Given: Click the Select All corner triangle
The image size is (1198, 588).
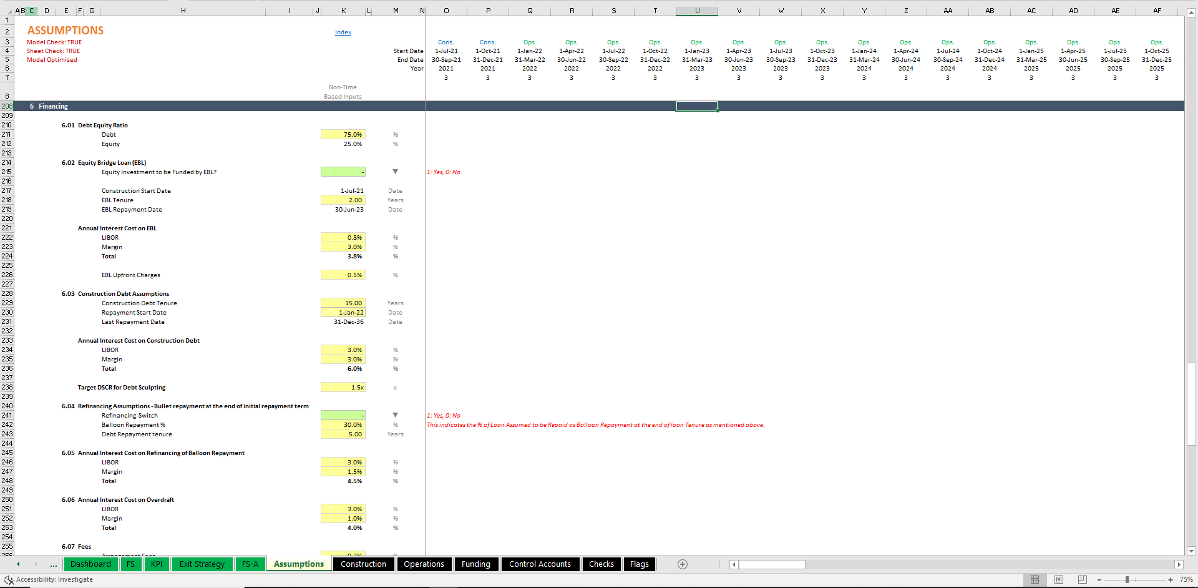Looking at the screenshot, I should [7, 11].
